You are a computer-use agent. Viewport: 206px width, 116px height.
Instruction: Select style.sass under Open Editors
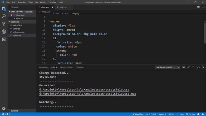click(x=22, y=15)
